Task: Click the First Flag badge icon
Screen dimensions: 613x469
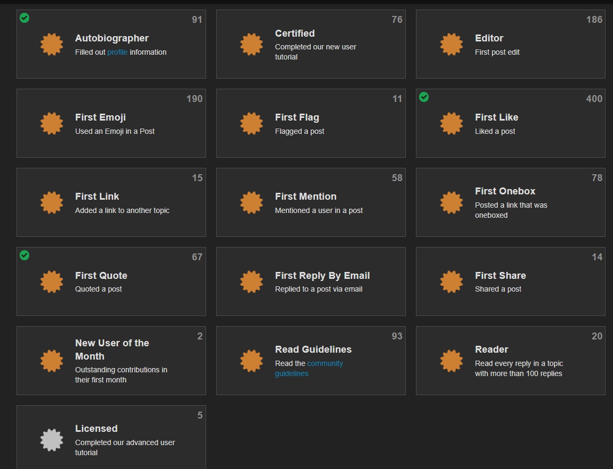Action: 251,124
